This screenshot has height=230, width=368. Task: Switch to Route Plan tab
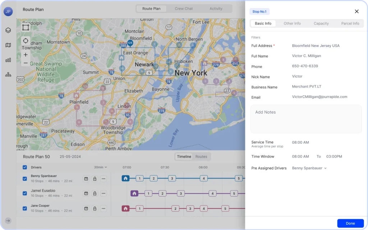(151, 9)
